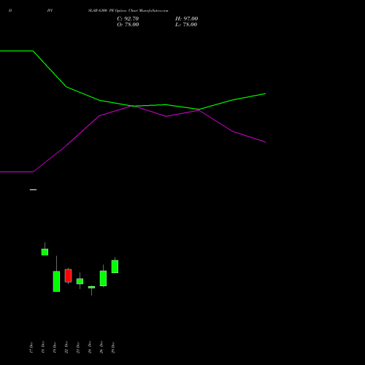Click the open value O: 78.00

click(128, 25)
